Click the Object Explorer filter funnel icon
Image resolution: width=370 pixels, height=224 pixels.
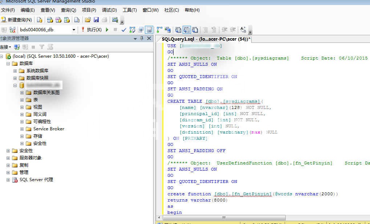coord(41,47)
